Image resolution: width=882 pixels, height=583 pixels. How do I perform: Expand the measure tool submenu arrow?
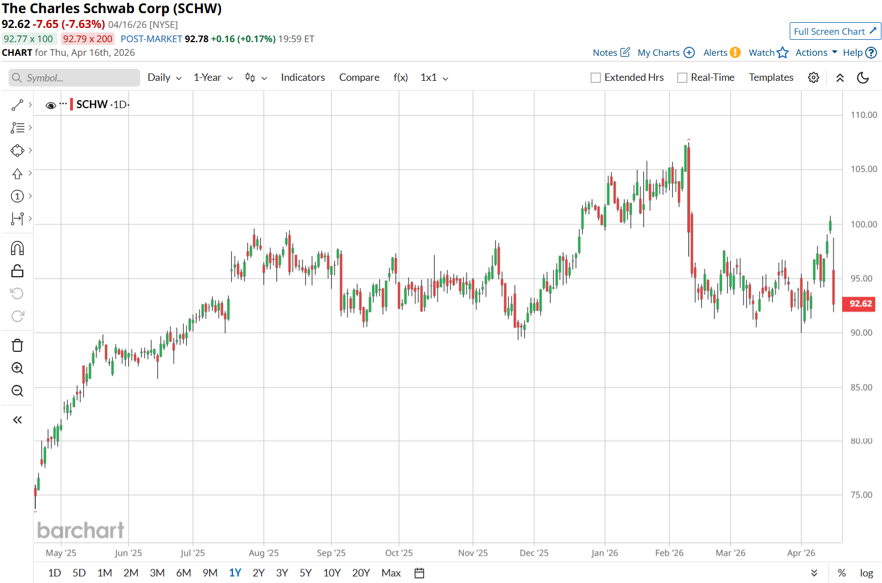pos(30,219)
